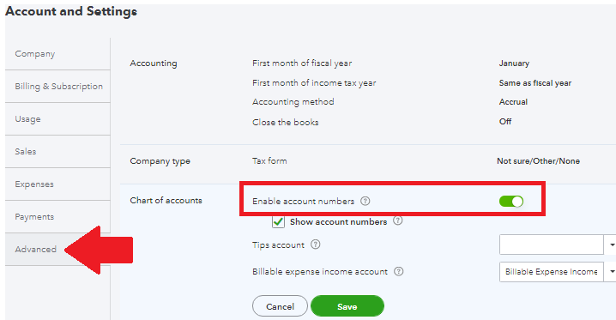
Task: Click the green Save button
Action: [x=347, y=306]
